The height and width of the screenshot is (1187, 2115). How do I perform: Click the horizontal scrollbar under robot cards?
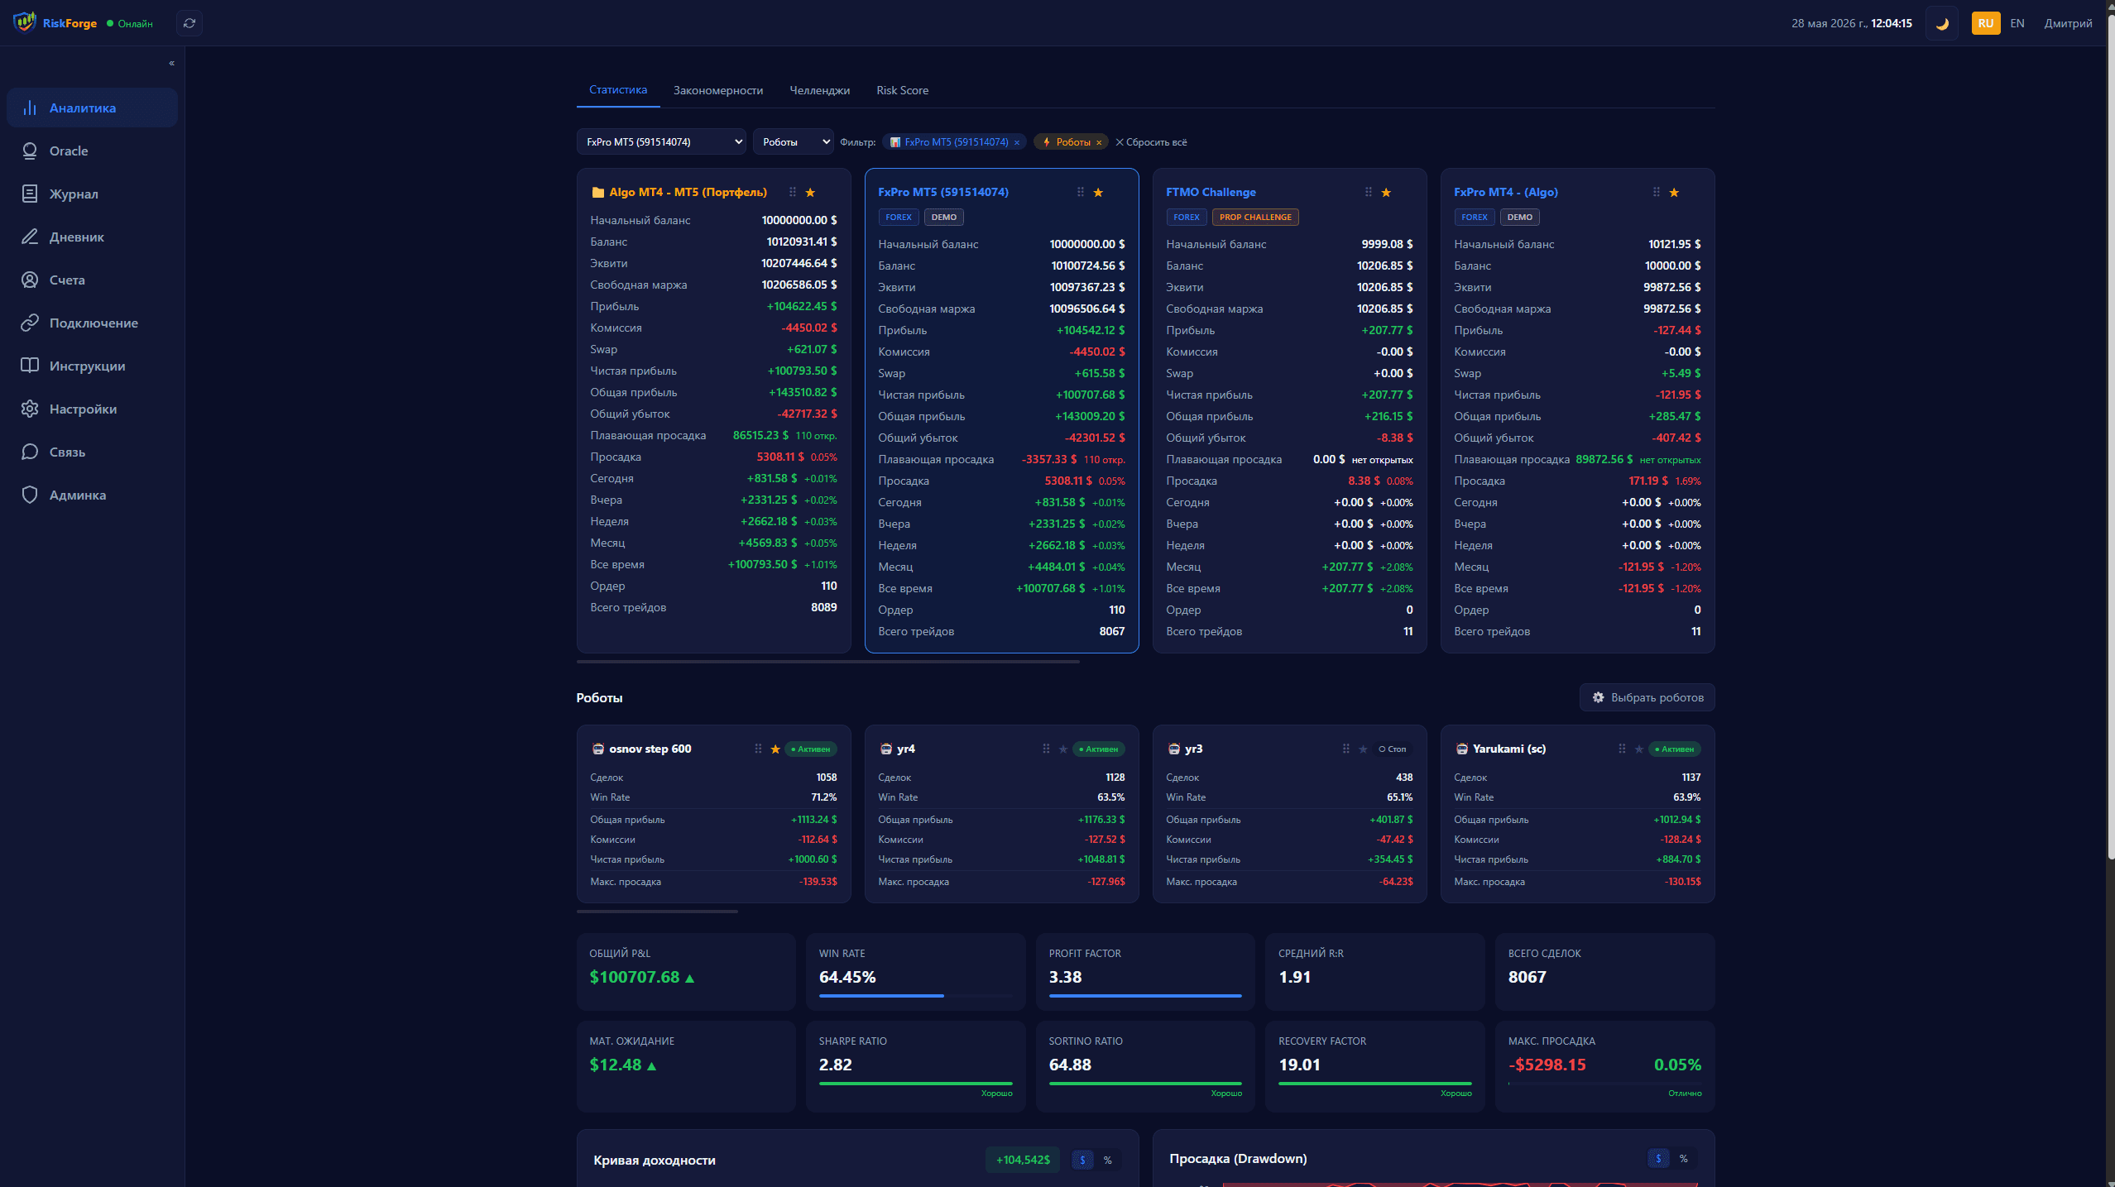point(657,912)
